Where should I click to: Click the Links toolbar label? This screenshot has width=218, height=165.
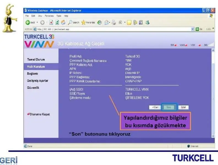pos(208,29)
